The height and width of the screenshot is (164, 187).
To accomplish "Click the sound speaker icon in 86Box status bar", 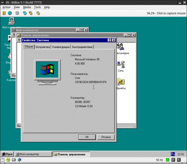I will coord(19,160).
